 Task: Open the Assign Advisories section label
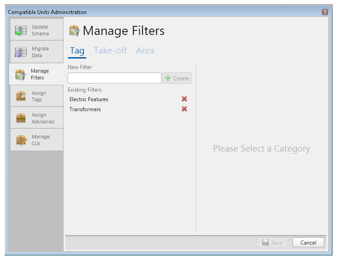pos(43,118)
